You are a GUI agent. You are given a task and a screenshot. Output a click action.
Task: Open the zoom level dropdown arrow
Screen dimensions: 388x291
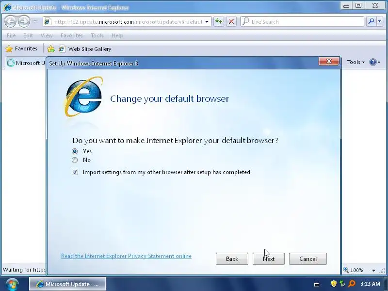373,270
